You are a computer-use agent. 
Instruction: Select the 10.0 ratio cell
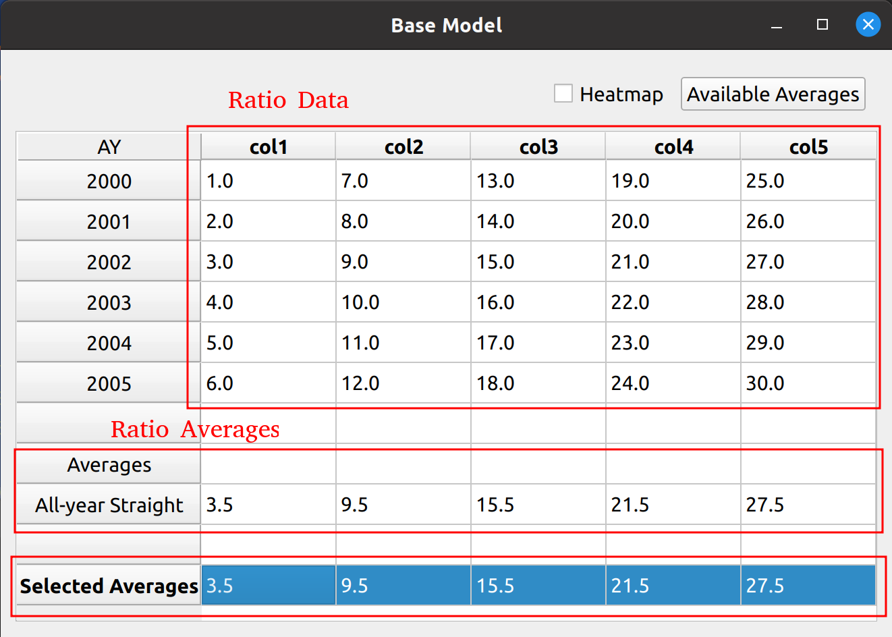click(403, 302)
